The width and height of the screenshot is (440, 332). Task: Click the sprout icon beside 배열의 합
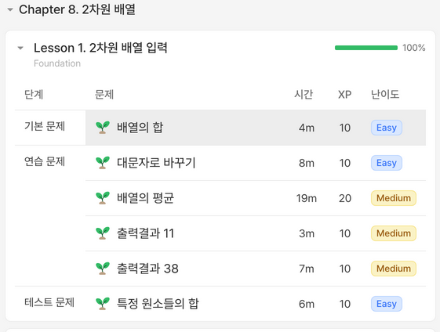103,128
